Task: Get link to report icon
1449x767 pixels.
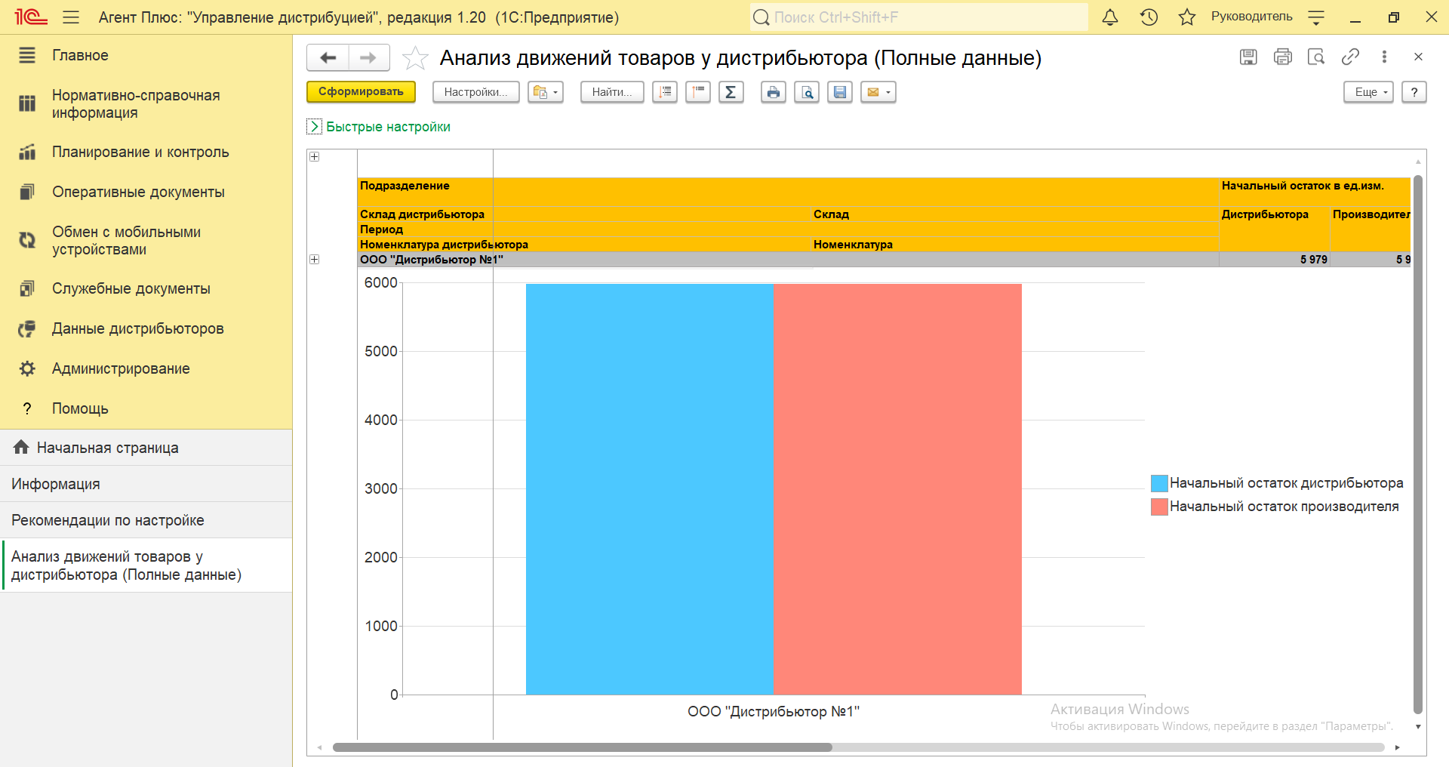Action: click(1350, 57)
